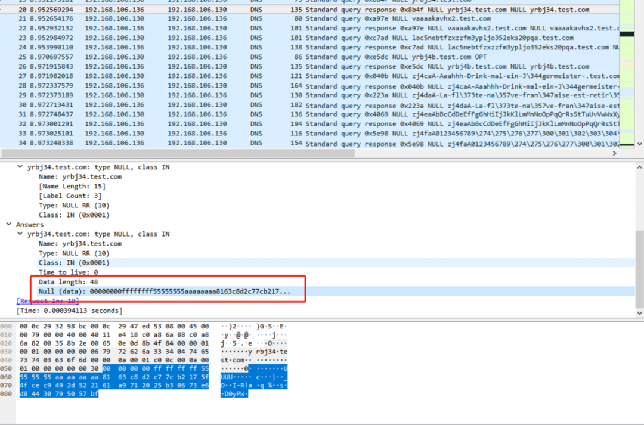Select packet number 20 row
The height and width of the screenshot is (425, 644).
click(x=309, y=10)
